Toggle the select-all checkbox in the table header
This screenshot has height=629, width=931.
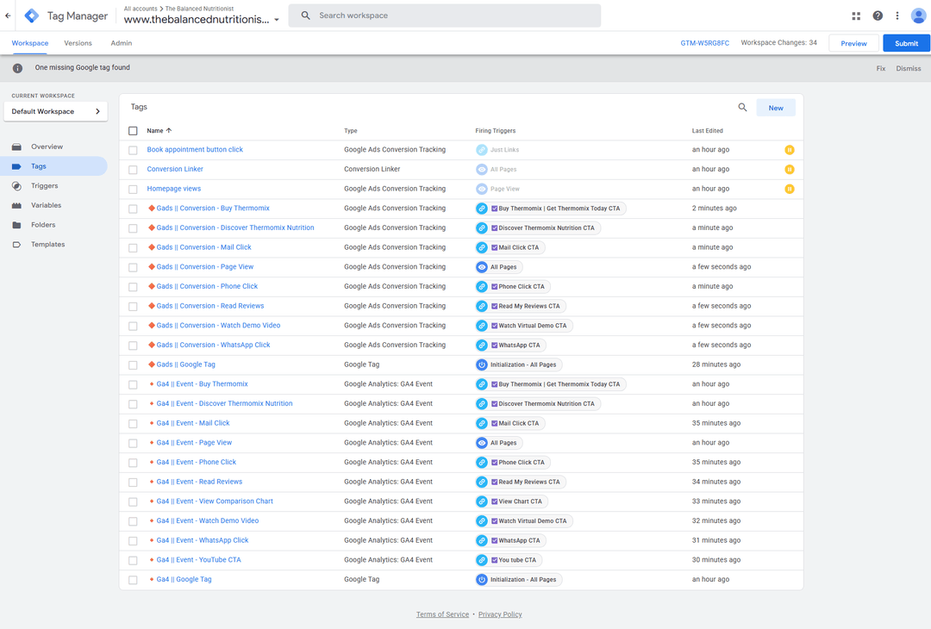pos(133,131)
